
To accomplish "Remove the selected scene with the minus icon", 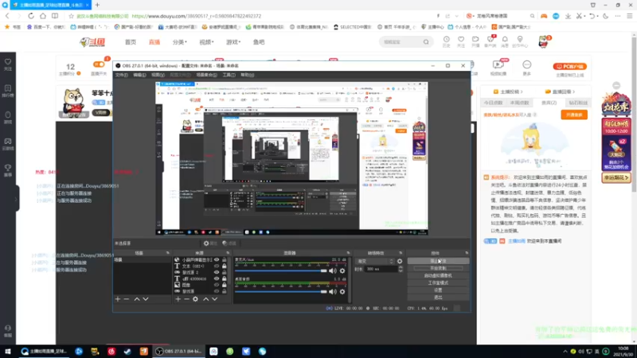I will click(127, 299).
